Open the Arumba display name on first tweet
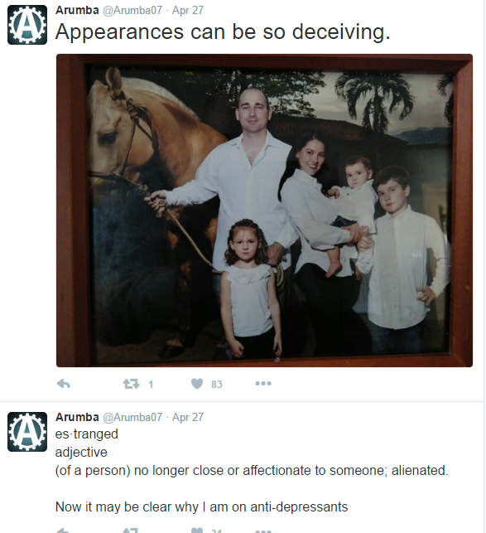The height and width of the screenshot is (533, 486). click(x=77, y=10)
